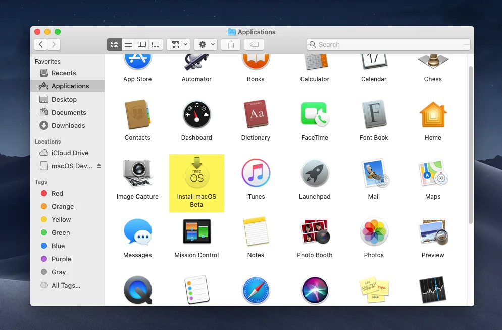
Task: Open the Books app icon
Action: pyautogui.click(x=256, y=62)
